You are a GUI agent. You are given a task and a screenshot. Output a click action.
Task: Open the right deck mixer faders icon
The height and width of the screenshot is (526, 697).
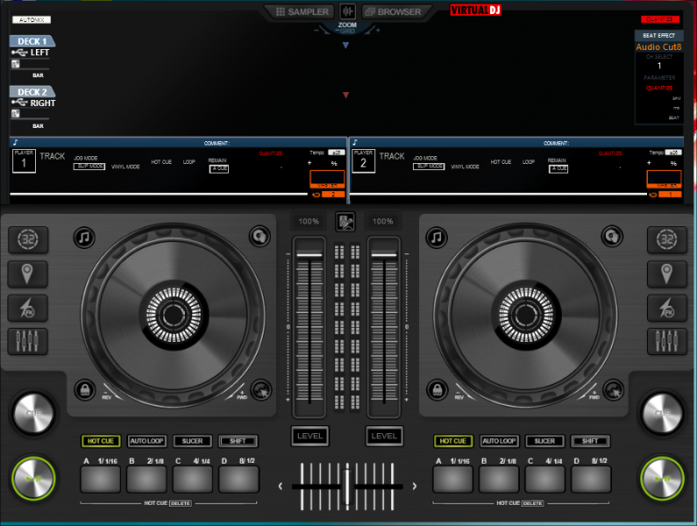point(667,342)
